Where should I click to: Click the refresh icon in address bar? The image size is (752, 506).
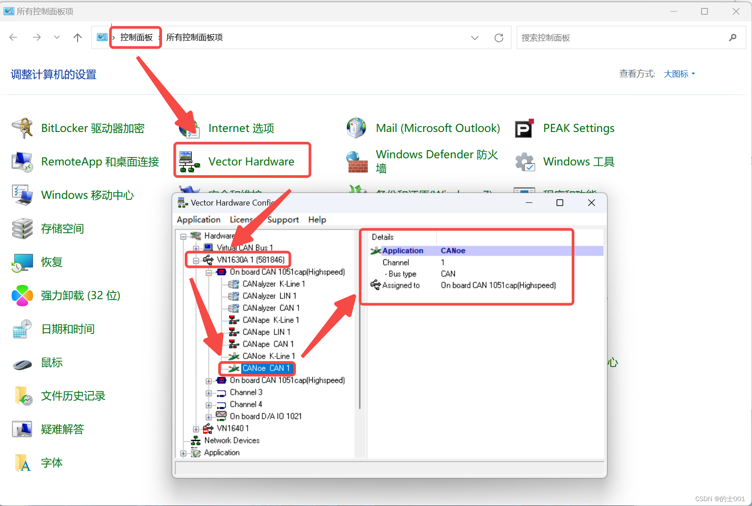click(499, 37)
